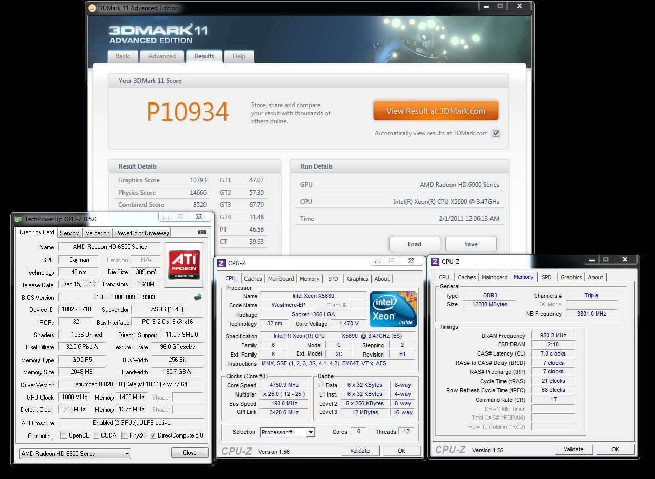Click View Result at 3DMark.com button
The width and height of the screenshot is (655, 479).
click(x=436, y=111)
